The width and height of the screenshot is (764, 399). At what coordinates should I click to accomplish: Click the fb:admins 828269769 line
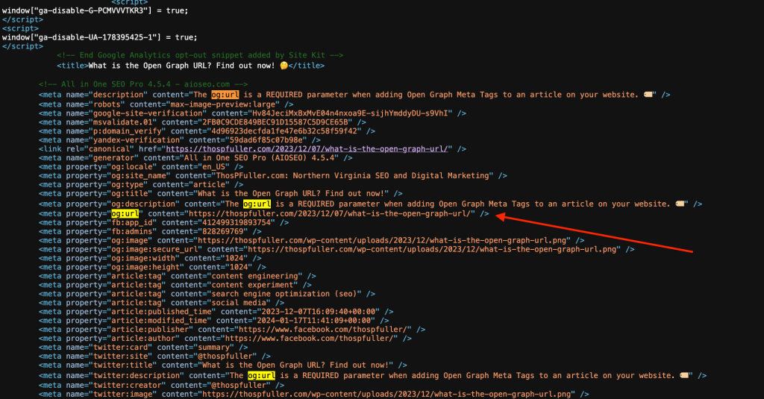[x=150, y=232]
